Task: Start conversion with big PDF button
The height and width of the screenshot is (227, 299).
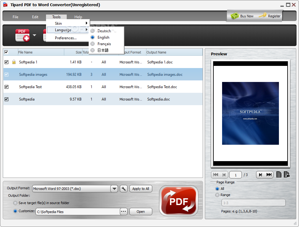Action: [x=179, y=201]
